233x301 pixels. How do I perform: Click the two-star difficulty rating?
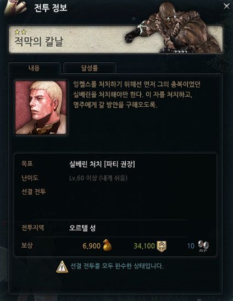20,32
